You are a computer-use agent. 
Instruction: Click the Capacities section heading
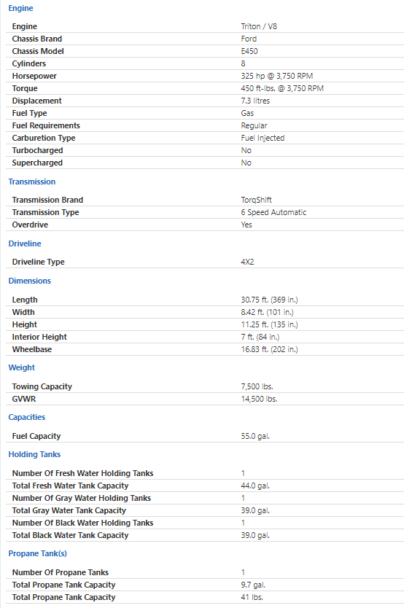tap(27, 417)
